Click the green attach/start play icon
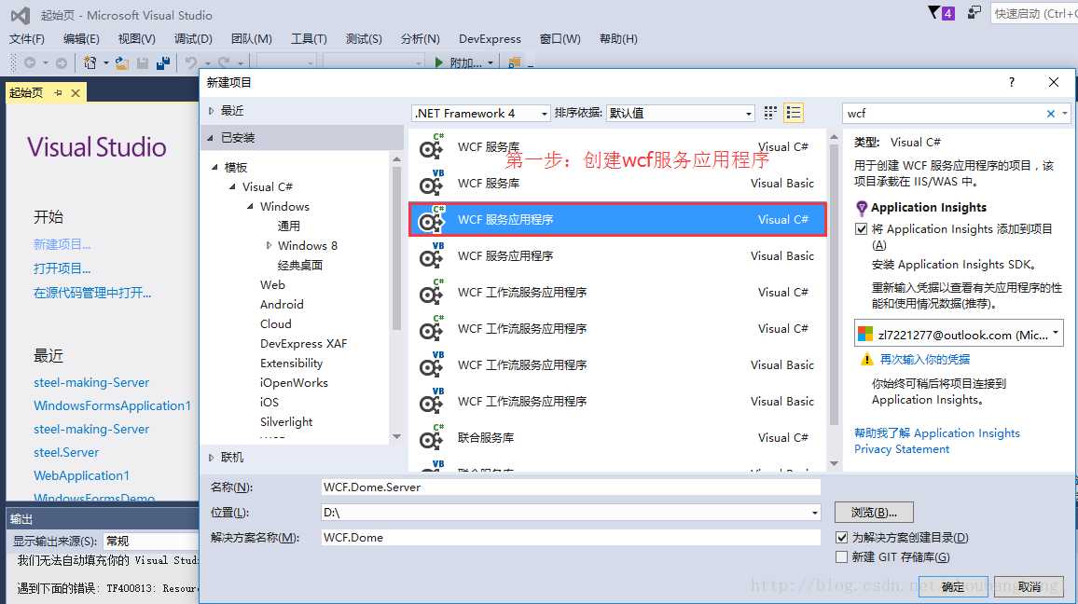 [438, 62]
